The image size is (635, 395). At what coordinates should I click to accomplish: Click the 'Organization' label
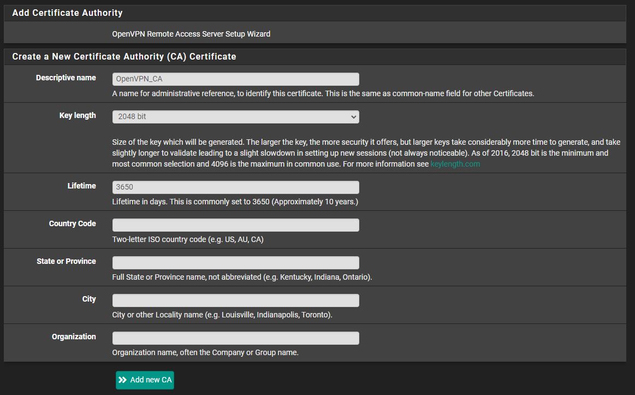pos(74,337)
